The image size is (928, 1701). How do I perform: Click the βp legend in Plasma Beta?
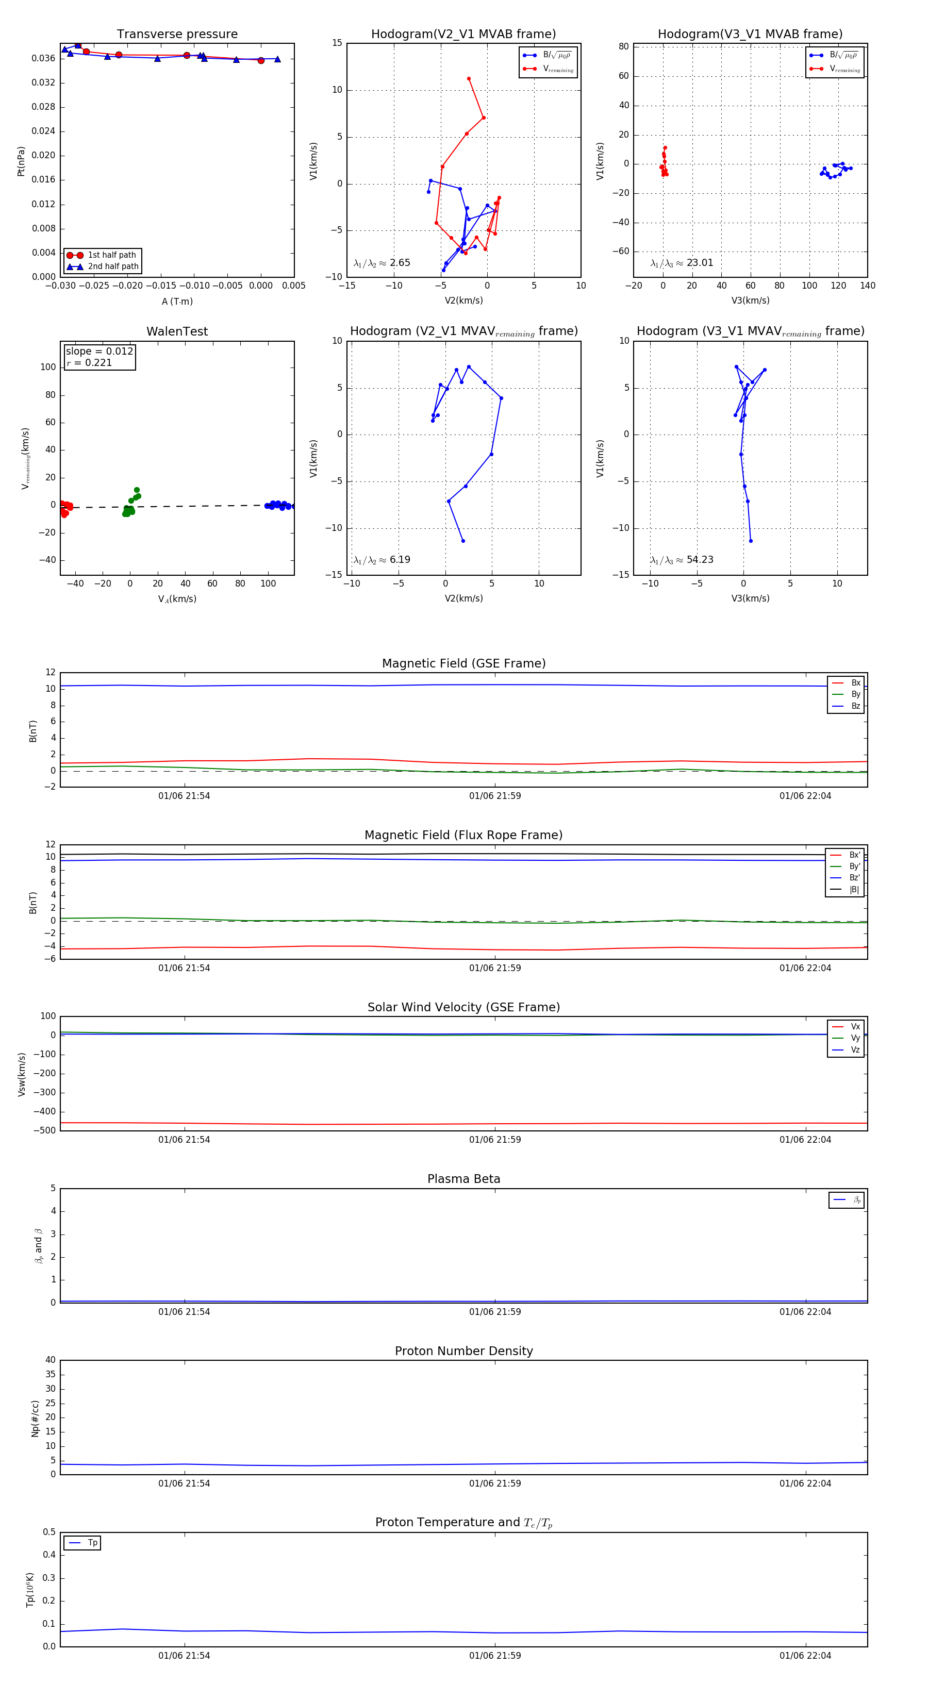tap(848, 1200)
